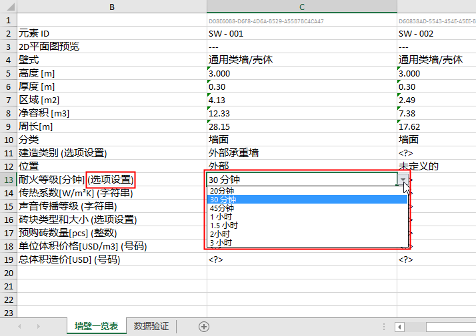Switch to the 墙壁一览表 sheet tab
This screenshot has height=336, width=476.
97,326
